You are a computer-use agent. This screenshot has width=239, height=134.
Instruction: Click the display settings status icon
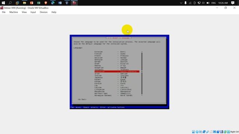(214, 132)
